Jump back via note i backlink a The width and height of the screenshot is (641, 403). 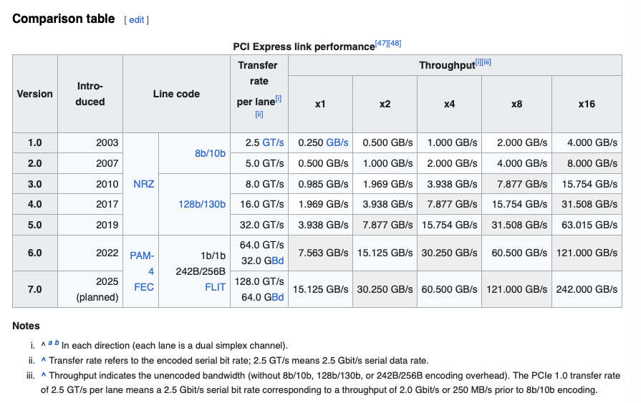click(50, 343)
